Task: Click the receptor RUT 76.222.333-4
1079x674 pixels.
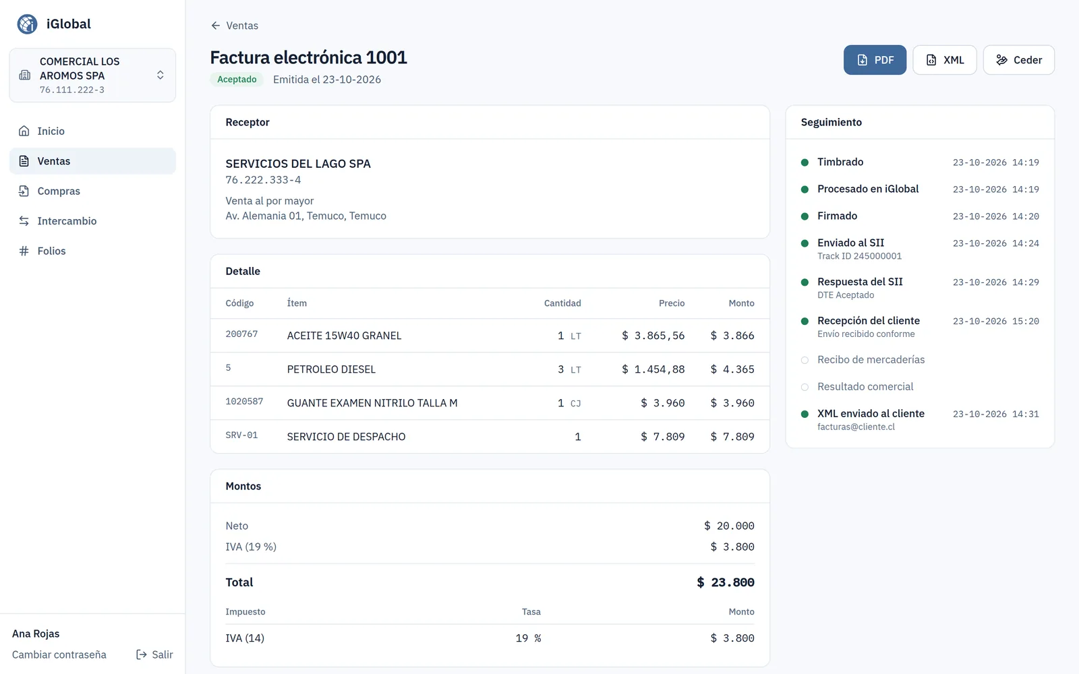Action: [263, 180]
